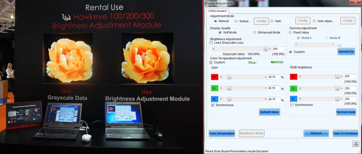The width and height of the screenshot is (362, 154).
Task: Select gamma Mode B
Action: [x=326, y=38]
